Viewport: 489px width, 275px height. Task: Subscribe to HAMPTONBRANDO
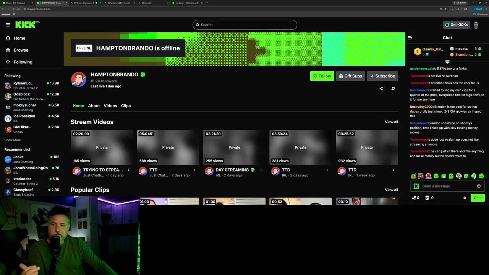click(x=382, y=76)
